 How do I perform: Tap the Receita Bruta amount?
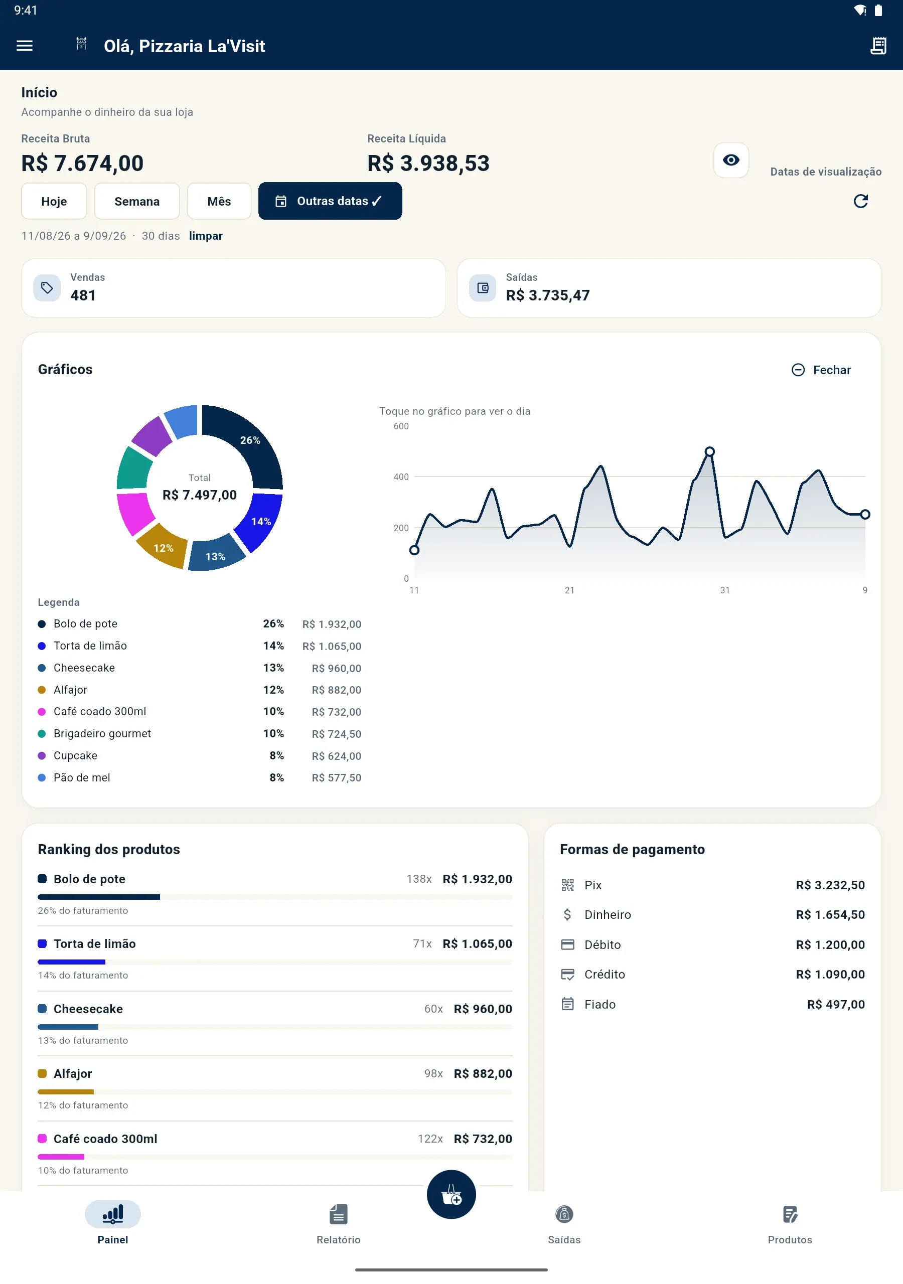[82, 164]
